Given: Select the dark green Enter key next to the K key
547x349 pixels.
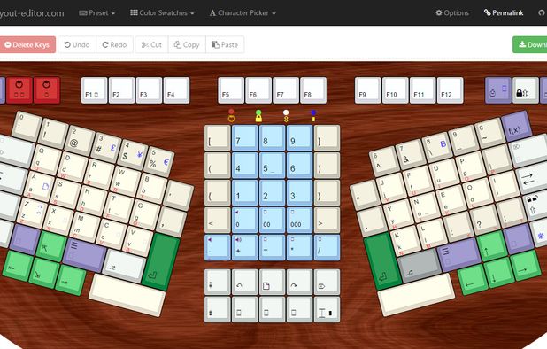Looking at the screenshot, I should [x=383, y=261].
